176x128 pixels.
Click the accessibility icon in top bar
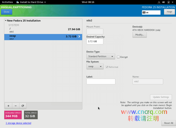click(x=159, y=2)
